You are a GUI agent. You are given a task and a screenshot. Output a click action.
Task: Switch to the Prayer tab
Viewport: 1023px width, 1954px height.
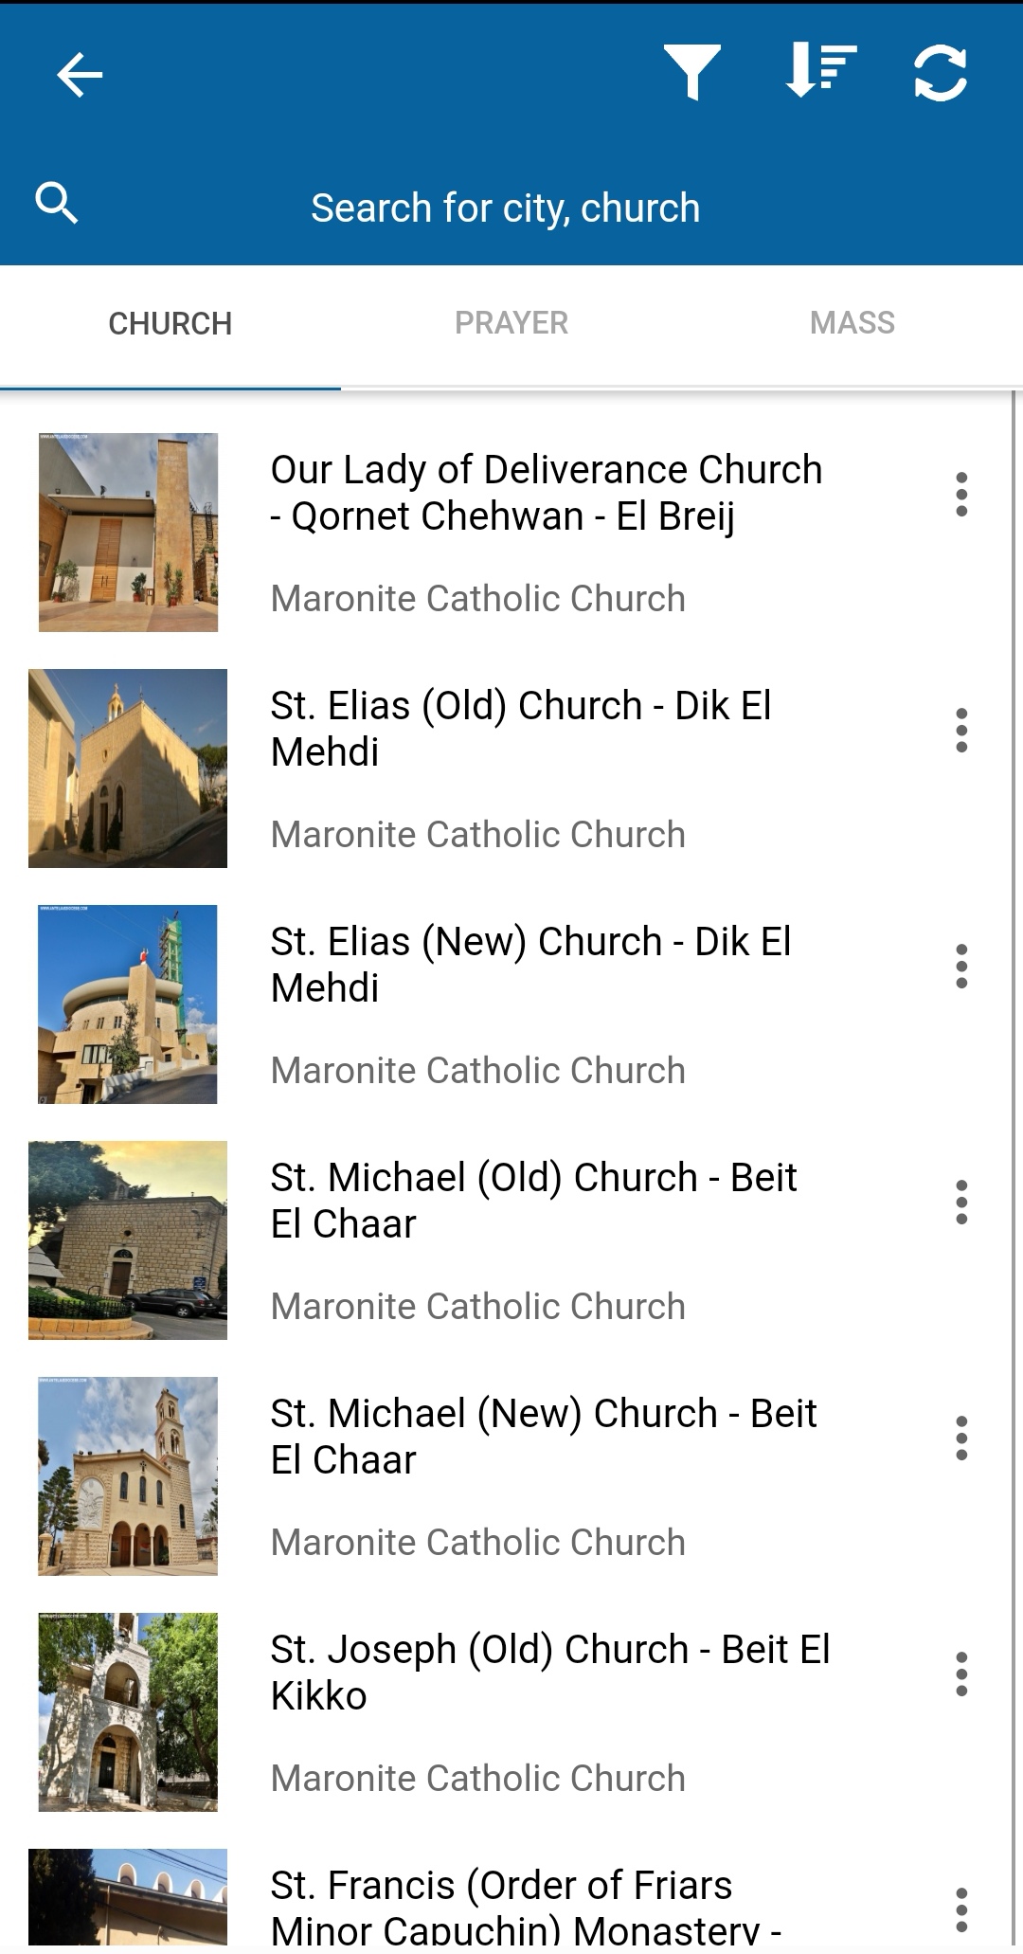click(511, 323)
